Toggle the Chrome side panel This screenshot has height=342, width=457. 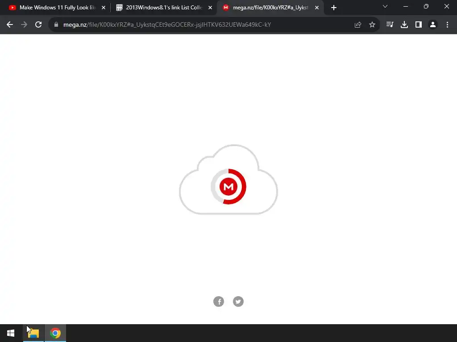419,25
